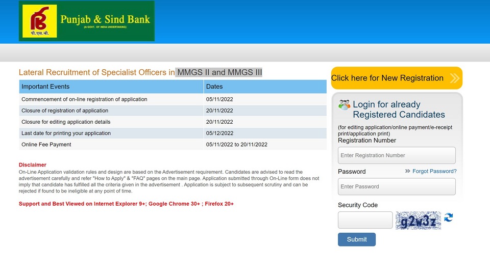Image resolution: width=490 pixels, height=275 pixels.
Task: Select Last date for printing your application
Action: click(x=66, y=133)
